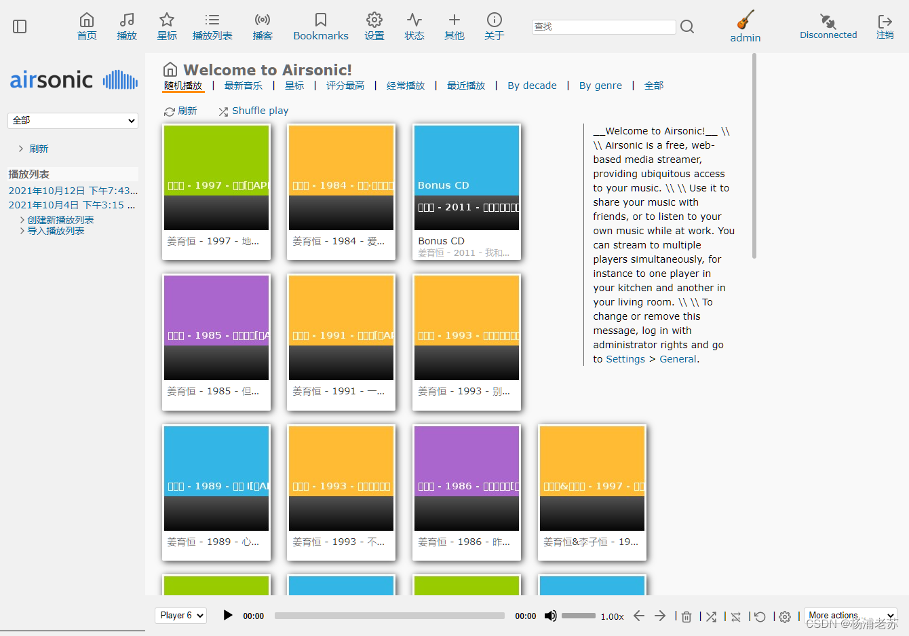The image size is (909, 636).
Task: Open 播客 podcast icon
Action: pos(263,20)
